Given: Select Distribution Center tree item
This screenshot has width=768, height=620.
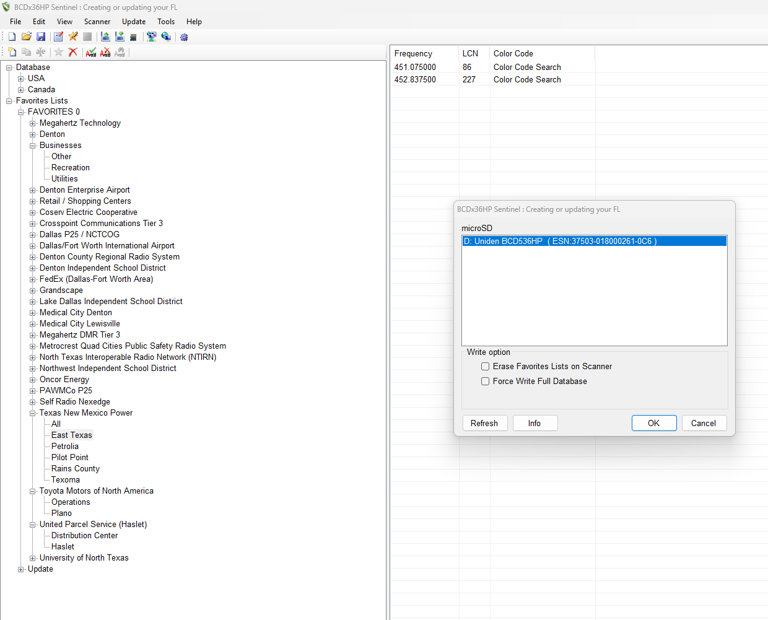Looking at the screenshot, I should click(85, 536).
